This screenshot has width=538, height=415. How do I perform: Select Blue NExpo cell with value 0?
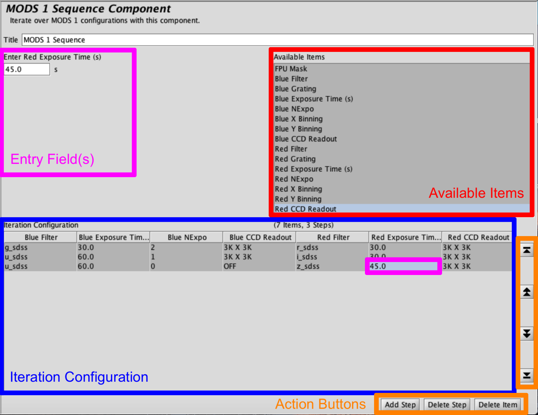click(x=187, y=266)
